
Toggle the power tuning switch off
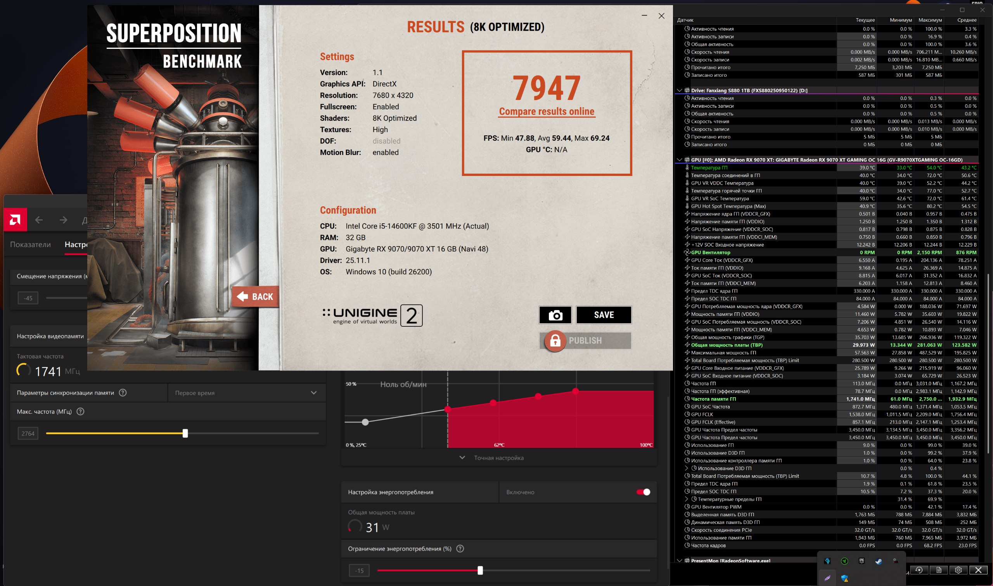(643, 492)
